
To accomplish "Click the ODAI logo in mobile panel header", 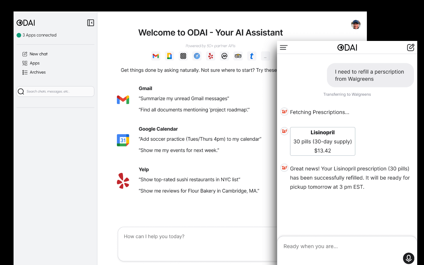I will click(x=347, y=47).
